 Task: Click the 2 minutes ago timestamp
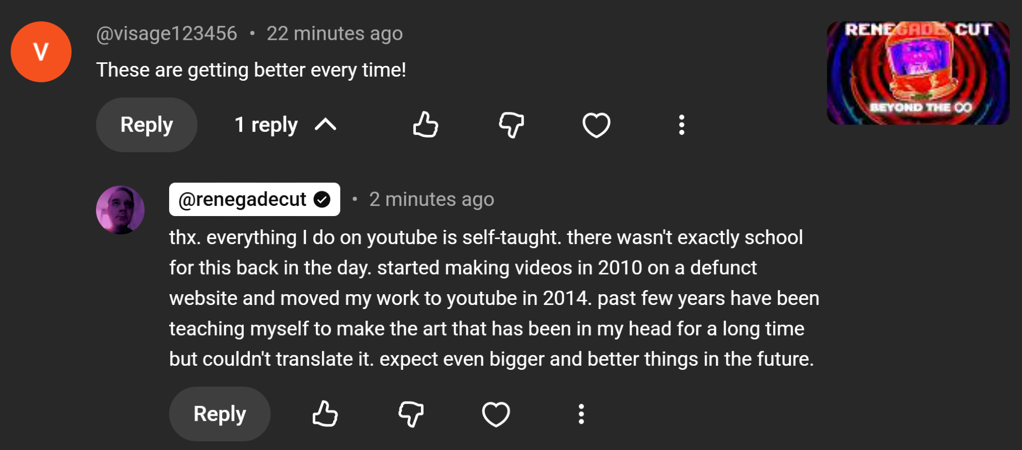[x=431, y=199]
